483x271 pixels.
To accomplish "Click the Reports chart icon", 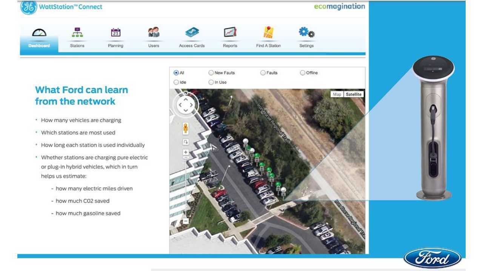I will coord(230,32).
